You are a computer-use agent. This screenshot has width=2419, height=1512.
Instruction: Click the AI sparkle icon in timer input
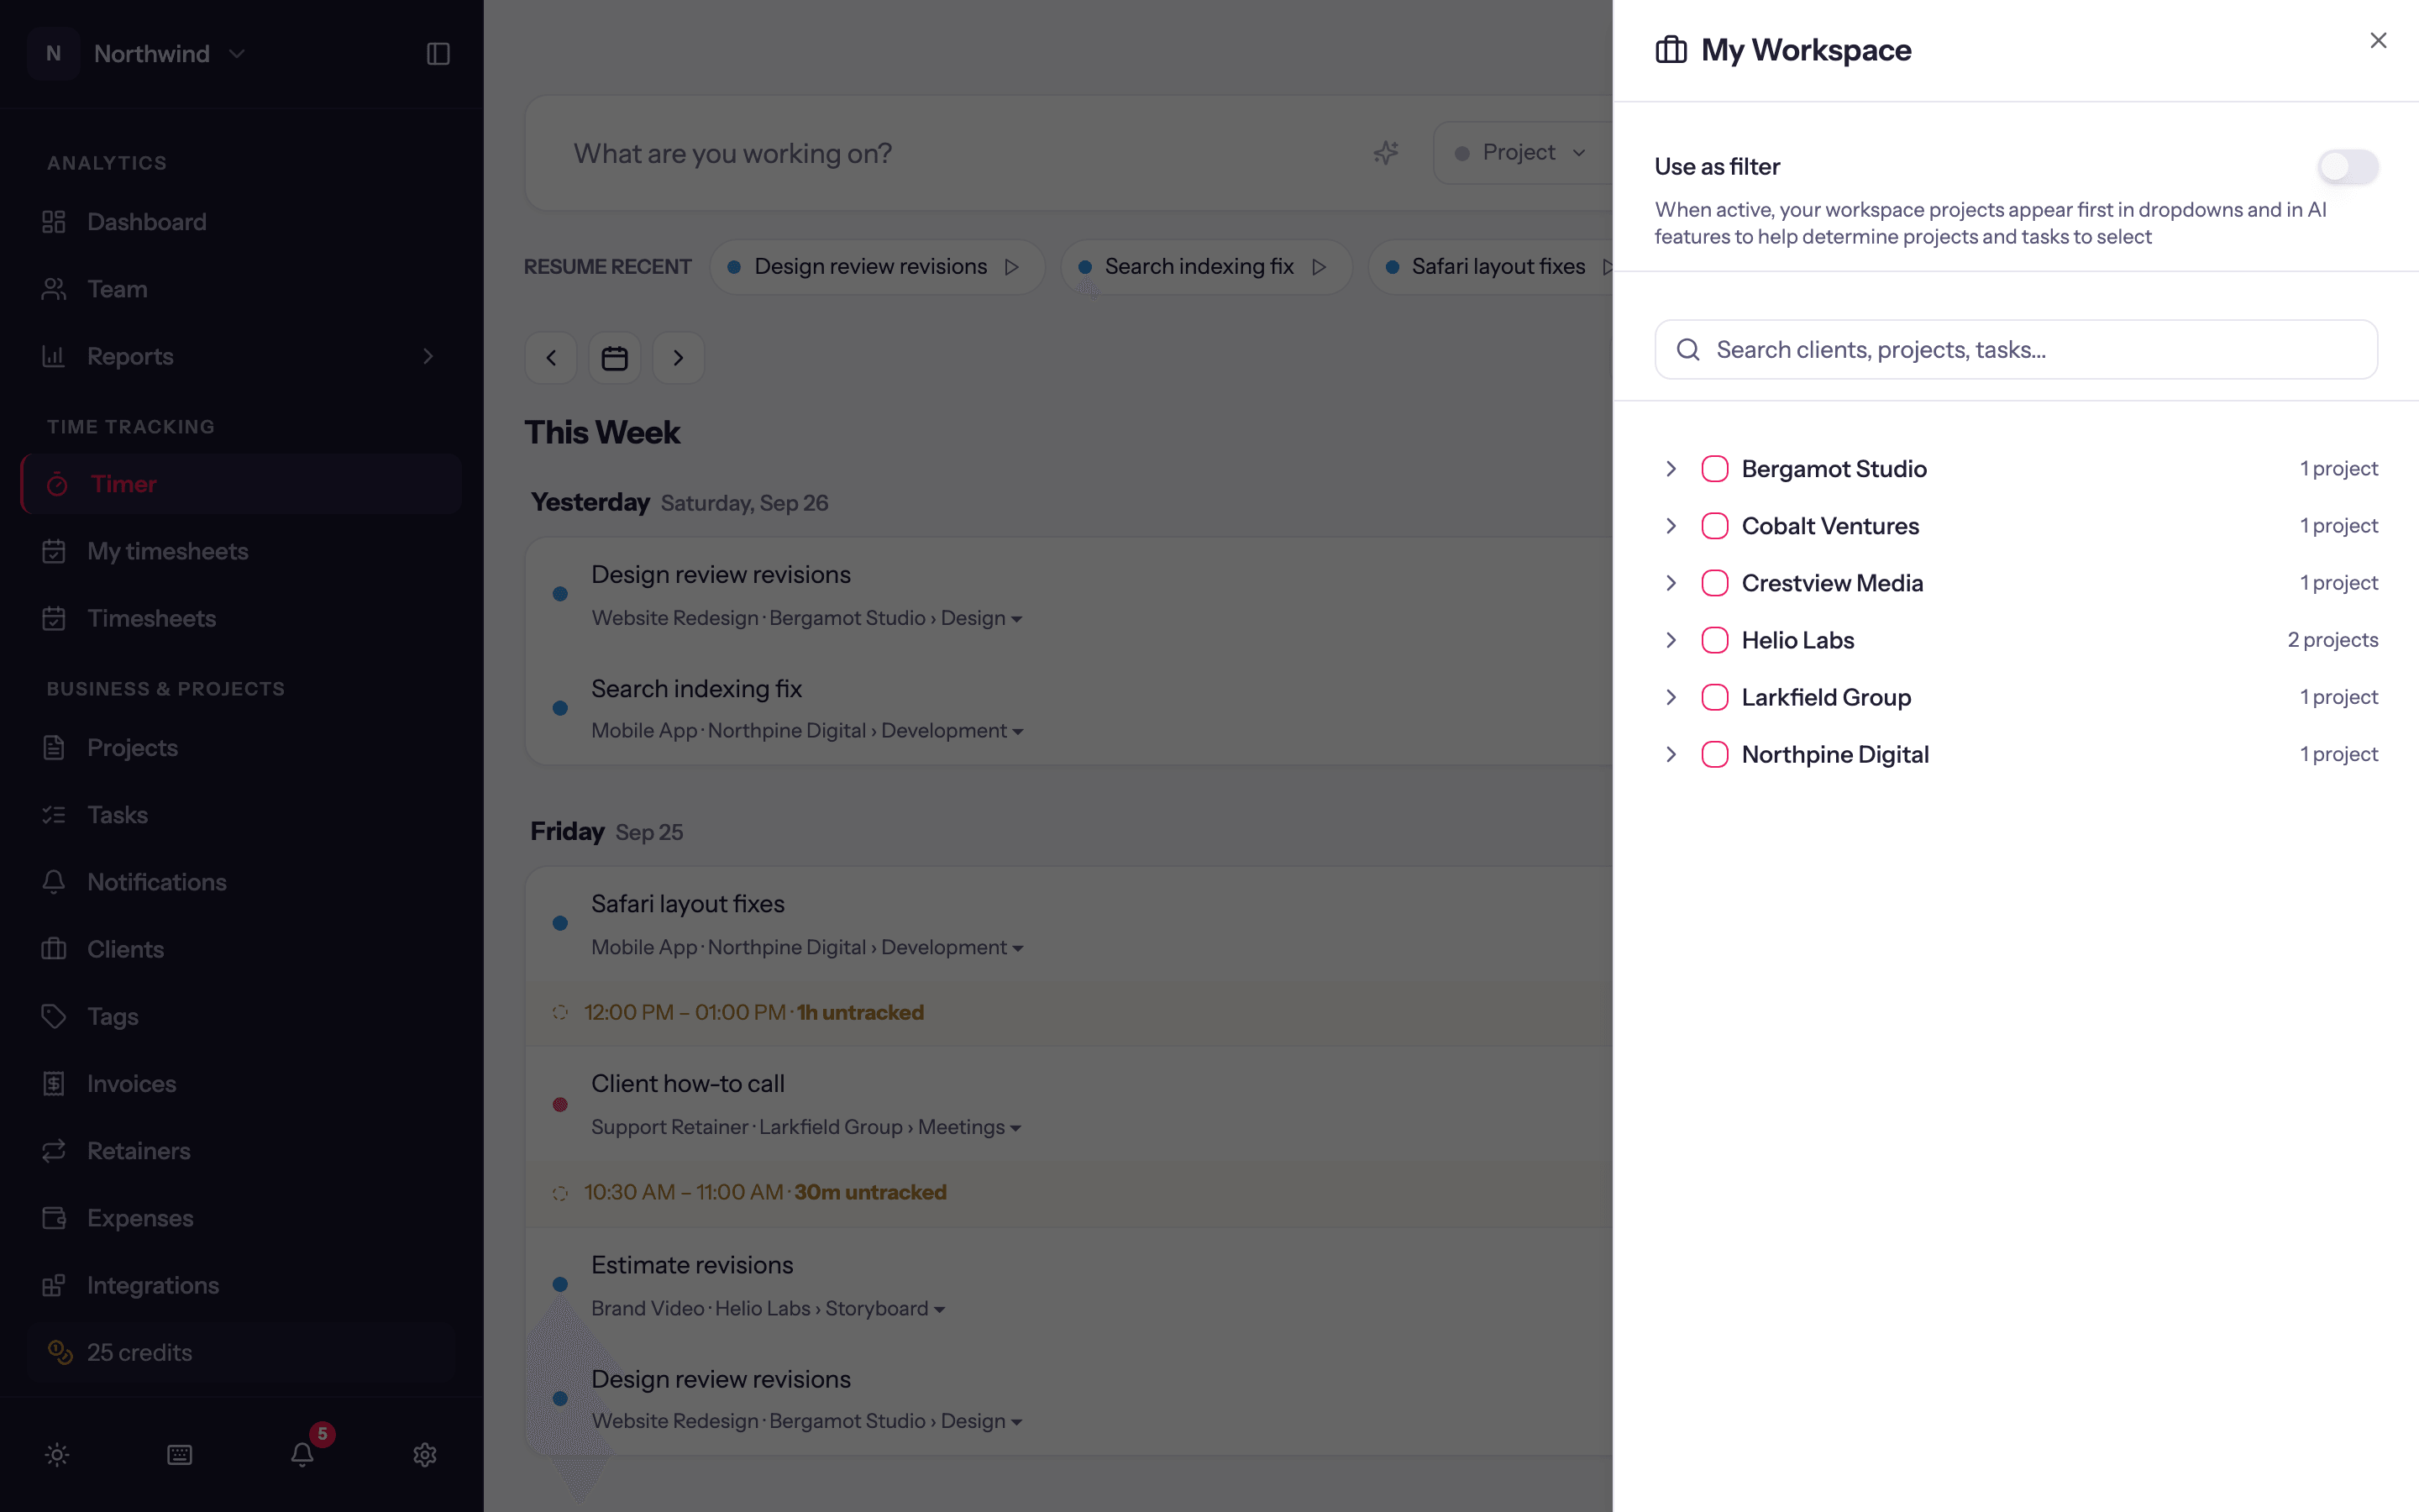[1385, 152]
